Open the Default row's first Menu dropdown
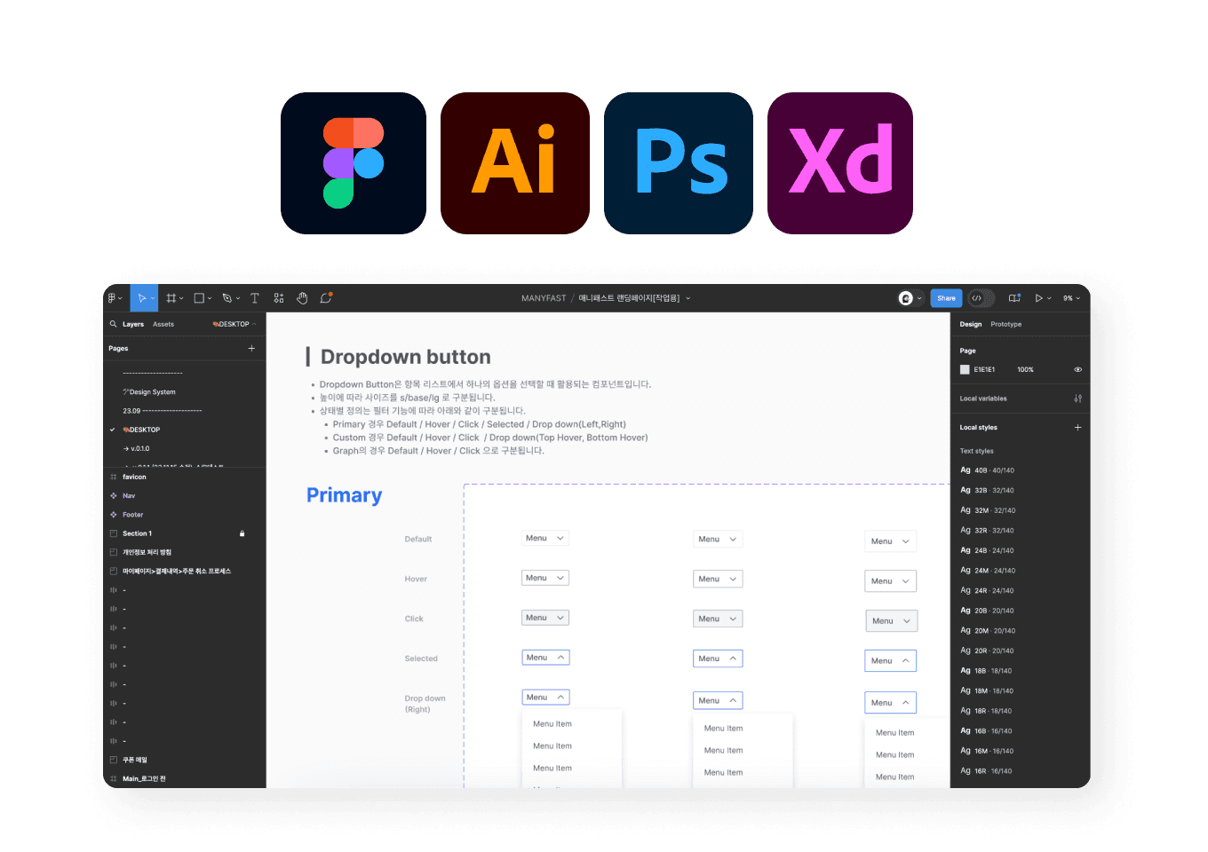The width and height of the screenshot is (1208, 852). tap(544, 538)
